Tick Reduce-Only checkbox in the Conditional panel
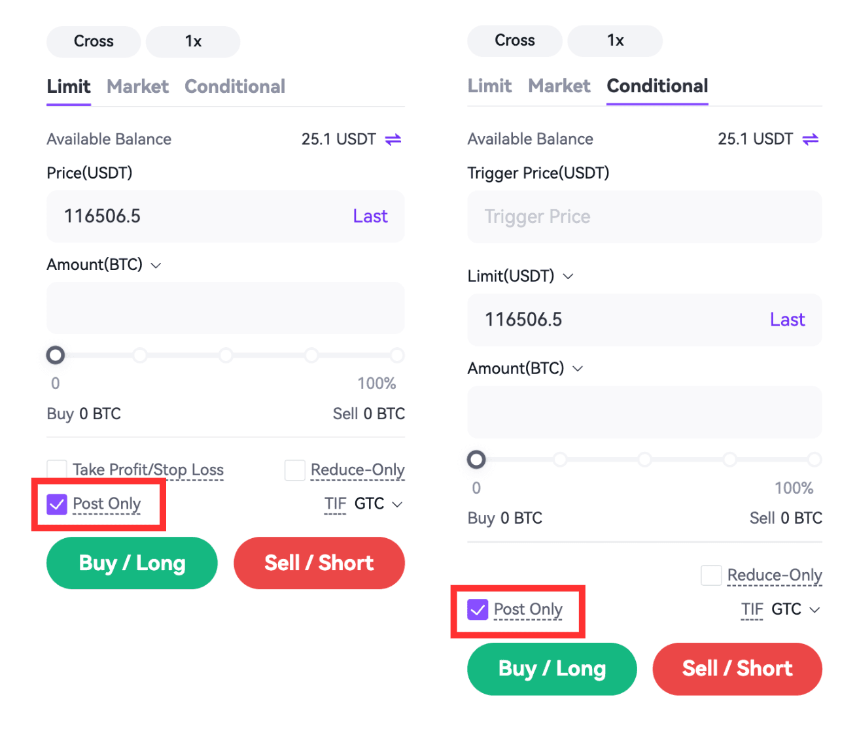The image size is (857, 731). pyautogui.click(x=711, y=575)
